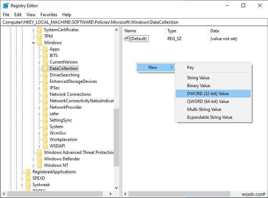
Task: Click the tree pane scroll-down arrow
Action: click(117, 188)
